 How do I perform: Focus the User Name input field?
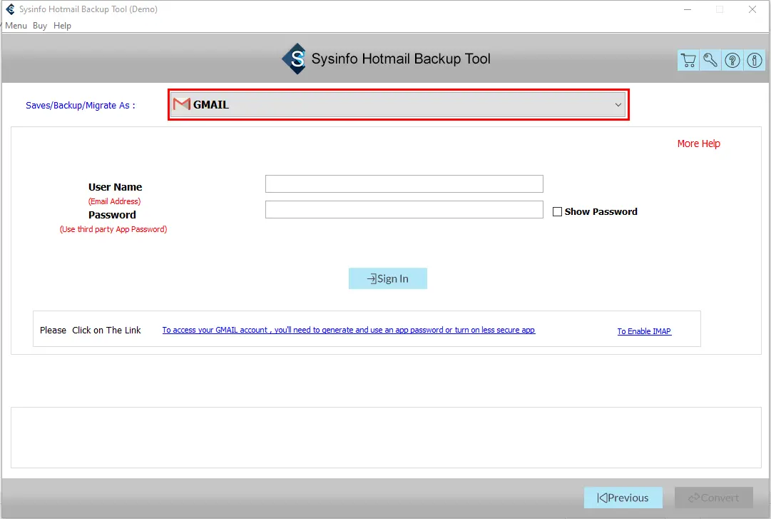tap(404, 184)
